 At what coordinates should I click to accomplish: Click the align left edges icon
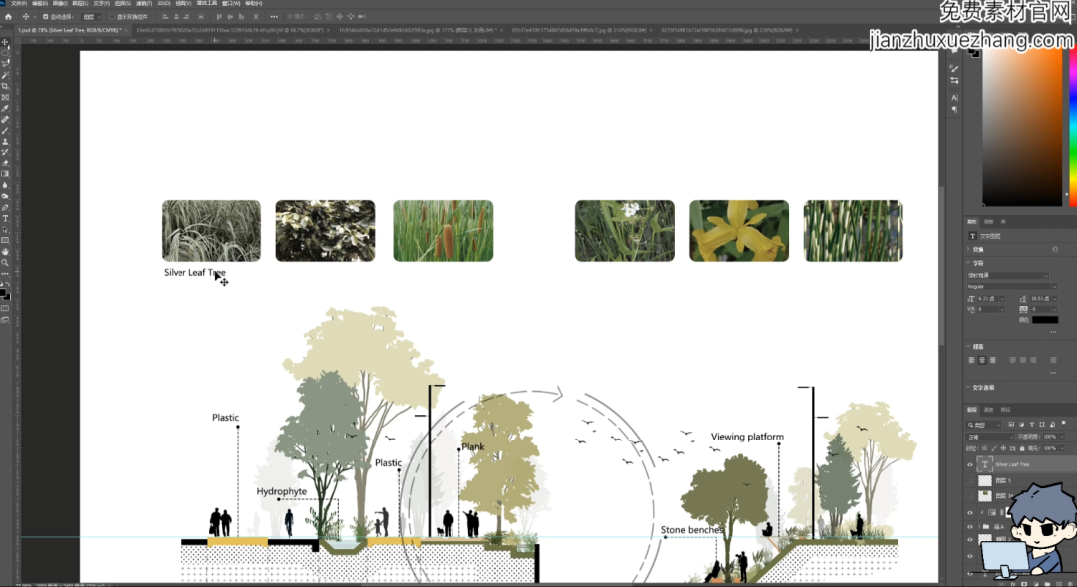pos(165,17)
